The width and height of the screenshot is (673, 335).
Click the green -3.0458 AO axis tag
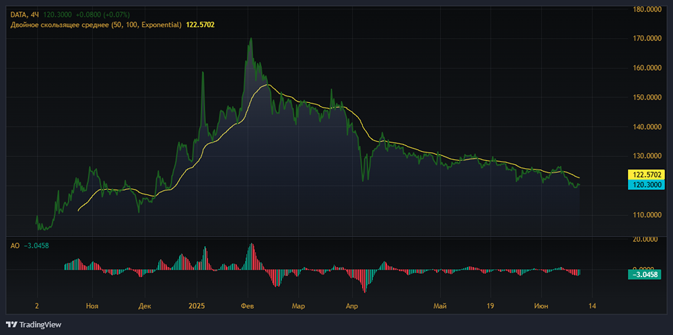click(646, 274)
